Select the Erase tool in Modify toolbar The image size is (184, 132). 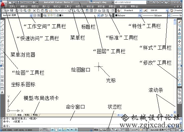coord(179,22)
